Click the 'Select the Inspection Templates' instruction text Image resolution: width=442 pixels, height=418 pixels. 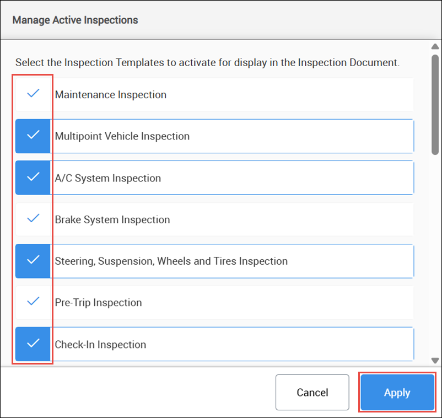point(207,62)
